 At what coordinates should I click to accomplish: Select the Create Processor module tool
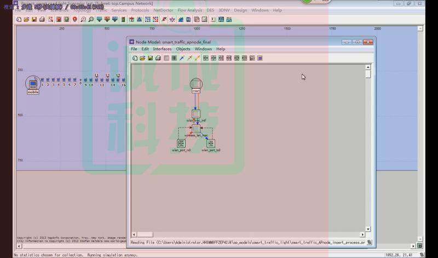coord(166,58)
